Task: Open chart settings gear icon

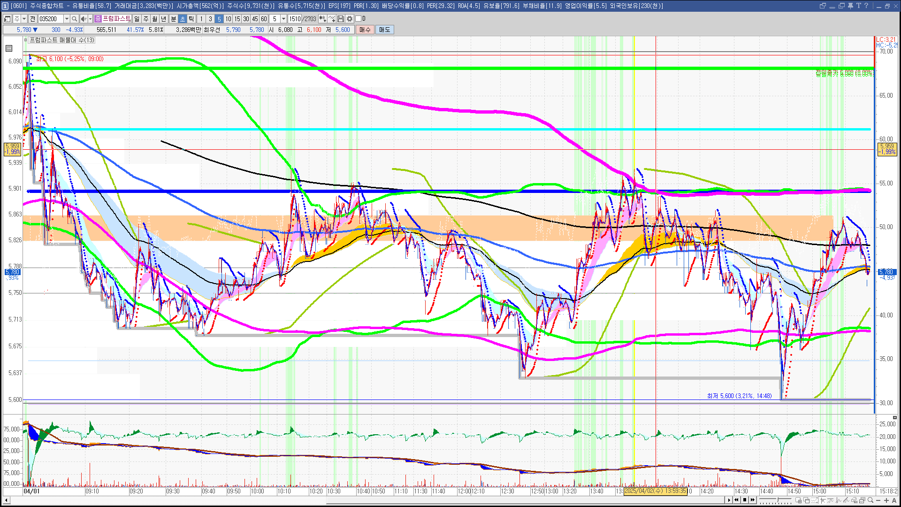Action: coord(350,19)
